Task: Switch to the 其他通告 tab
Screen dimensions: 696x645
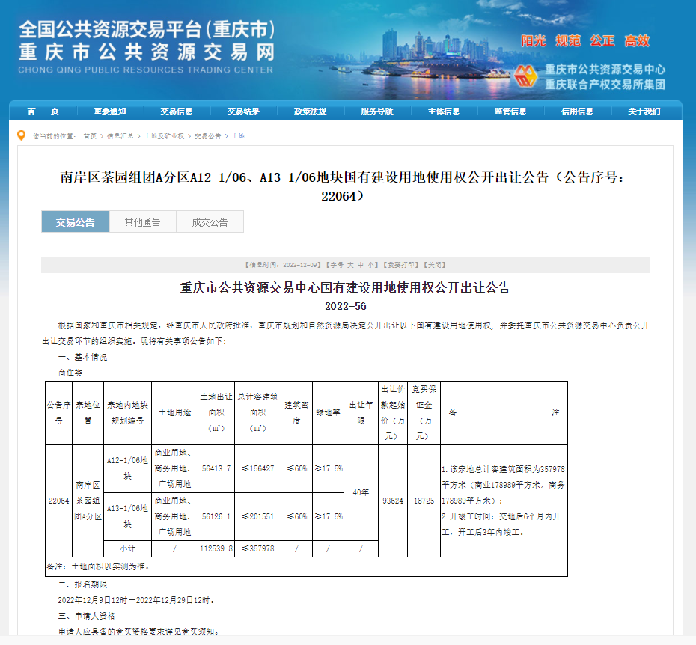Action: (x=142, y=221)
